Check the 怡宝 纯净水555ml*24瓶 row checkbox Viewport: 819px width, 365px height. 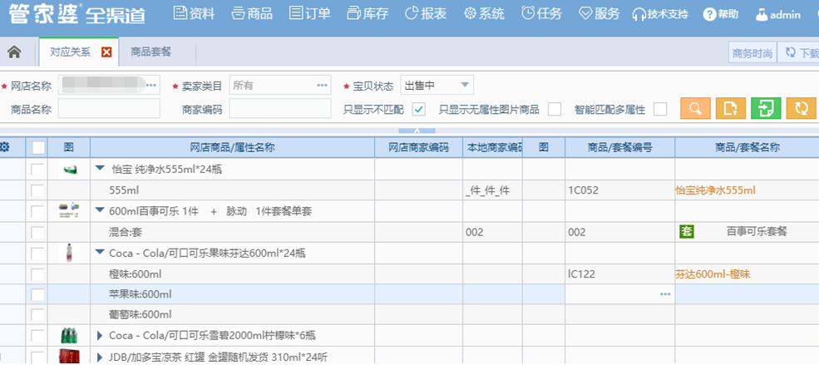click(37, 169)
